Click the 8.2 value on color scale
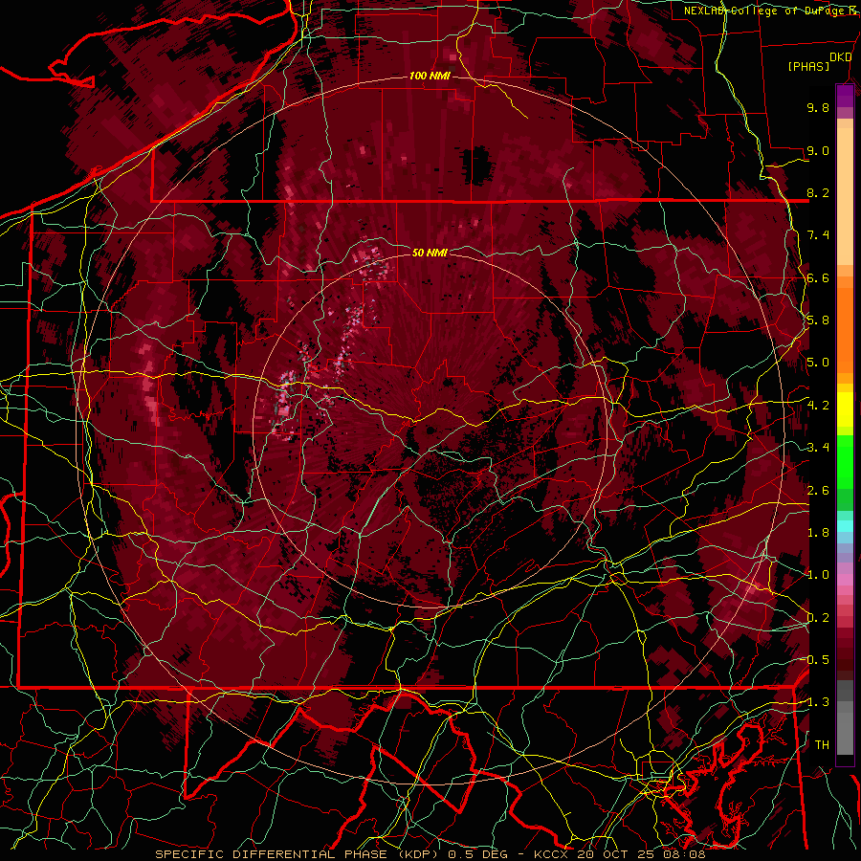 click(818, 192)
